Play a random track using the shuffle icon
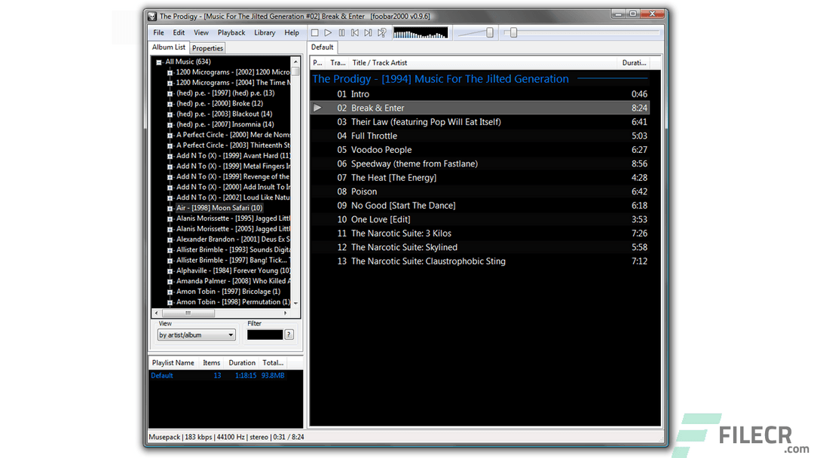 (382, 32)
